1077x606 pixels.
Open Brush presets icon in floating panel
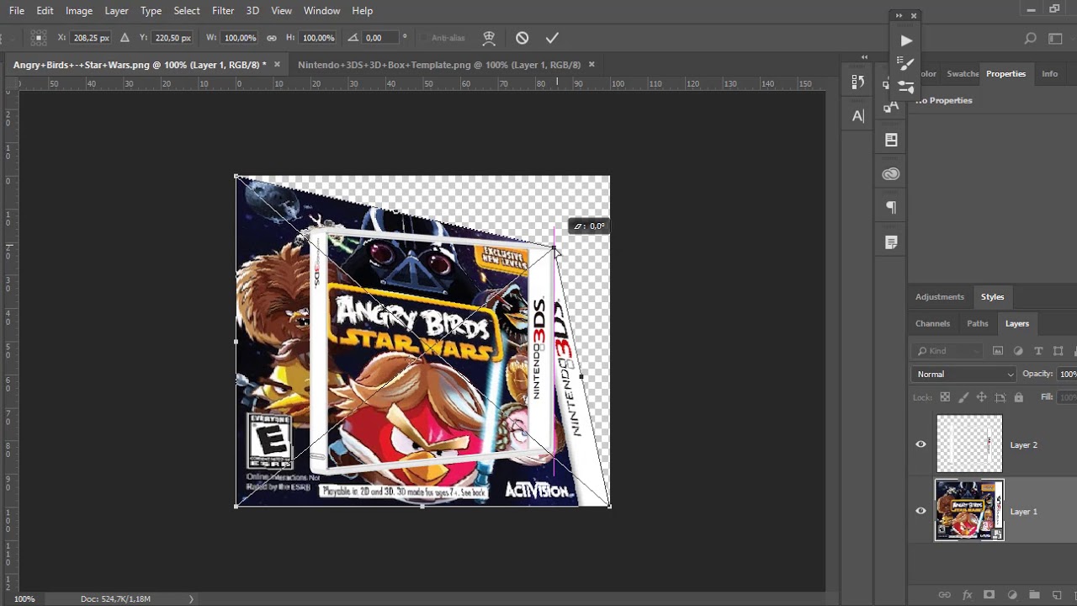pos(905,63)
